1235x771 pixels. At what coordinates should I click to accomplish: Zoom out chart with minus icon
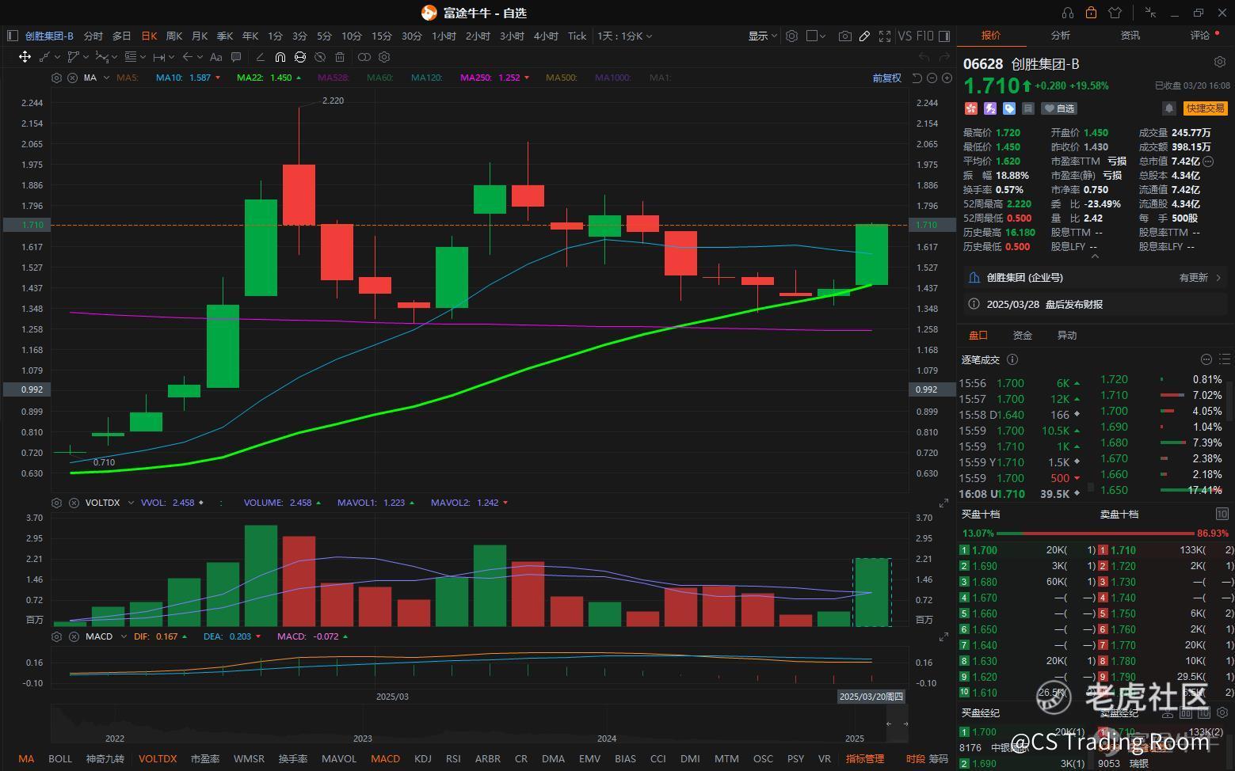tap(932, 78)
